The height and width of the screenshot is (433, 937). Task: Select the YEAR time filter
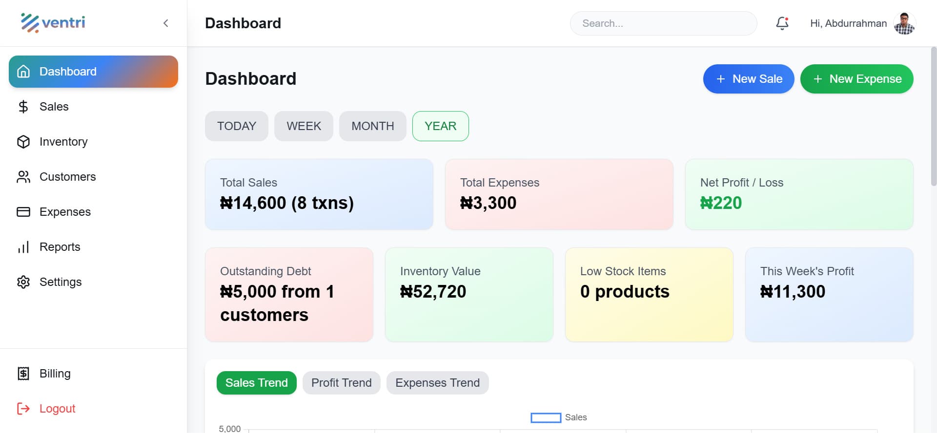point(440,126)
